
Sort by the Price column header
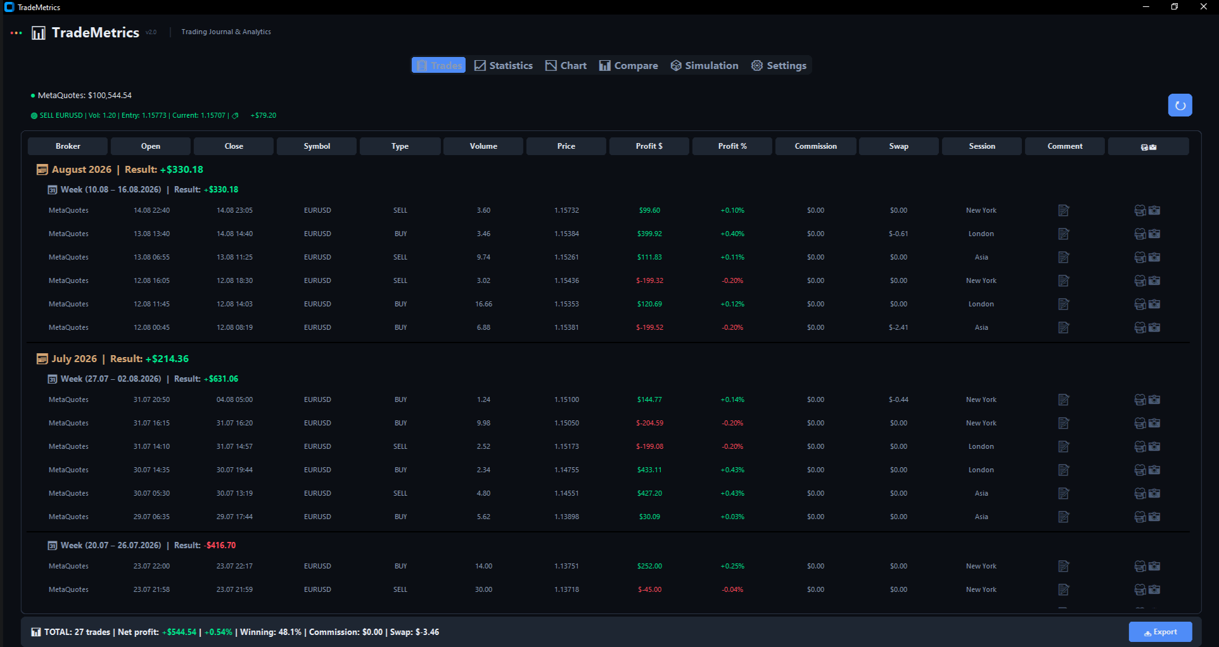pos(566,146)
